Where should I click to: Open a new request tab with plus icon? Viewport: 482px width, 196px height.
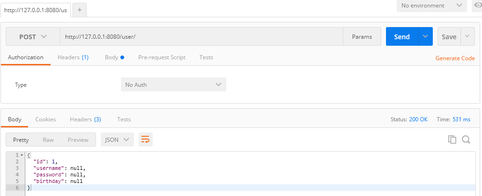tap(80, 10)
